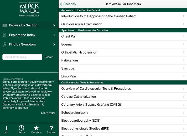Click the chevron on Orthostatic Hypotension row

pyautogui.click(x=183, y=52)
